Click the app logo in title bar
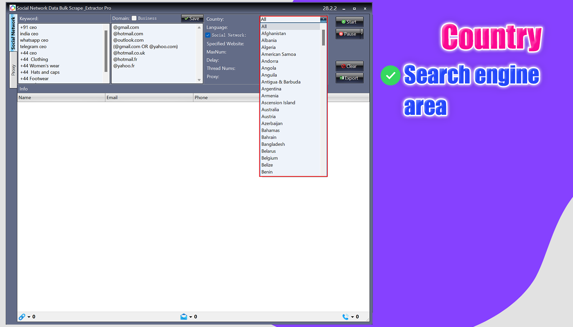The image size is (573, 327). point(13,8)
